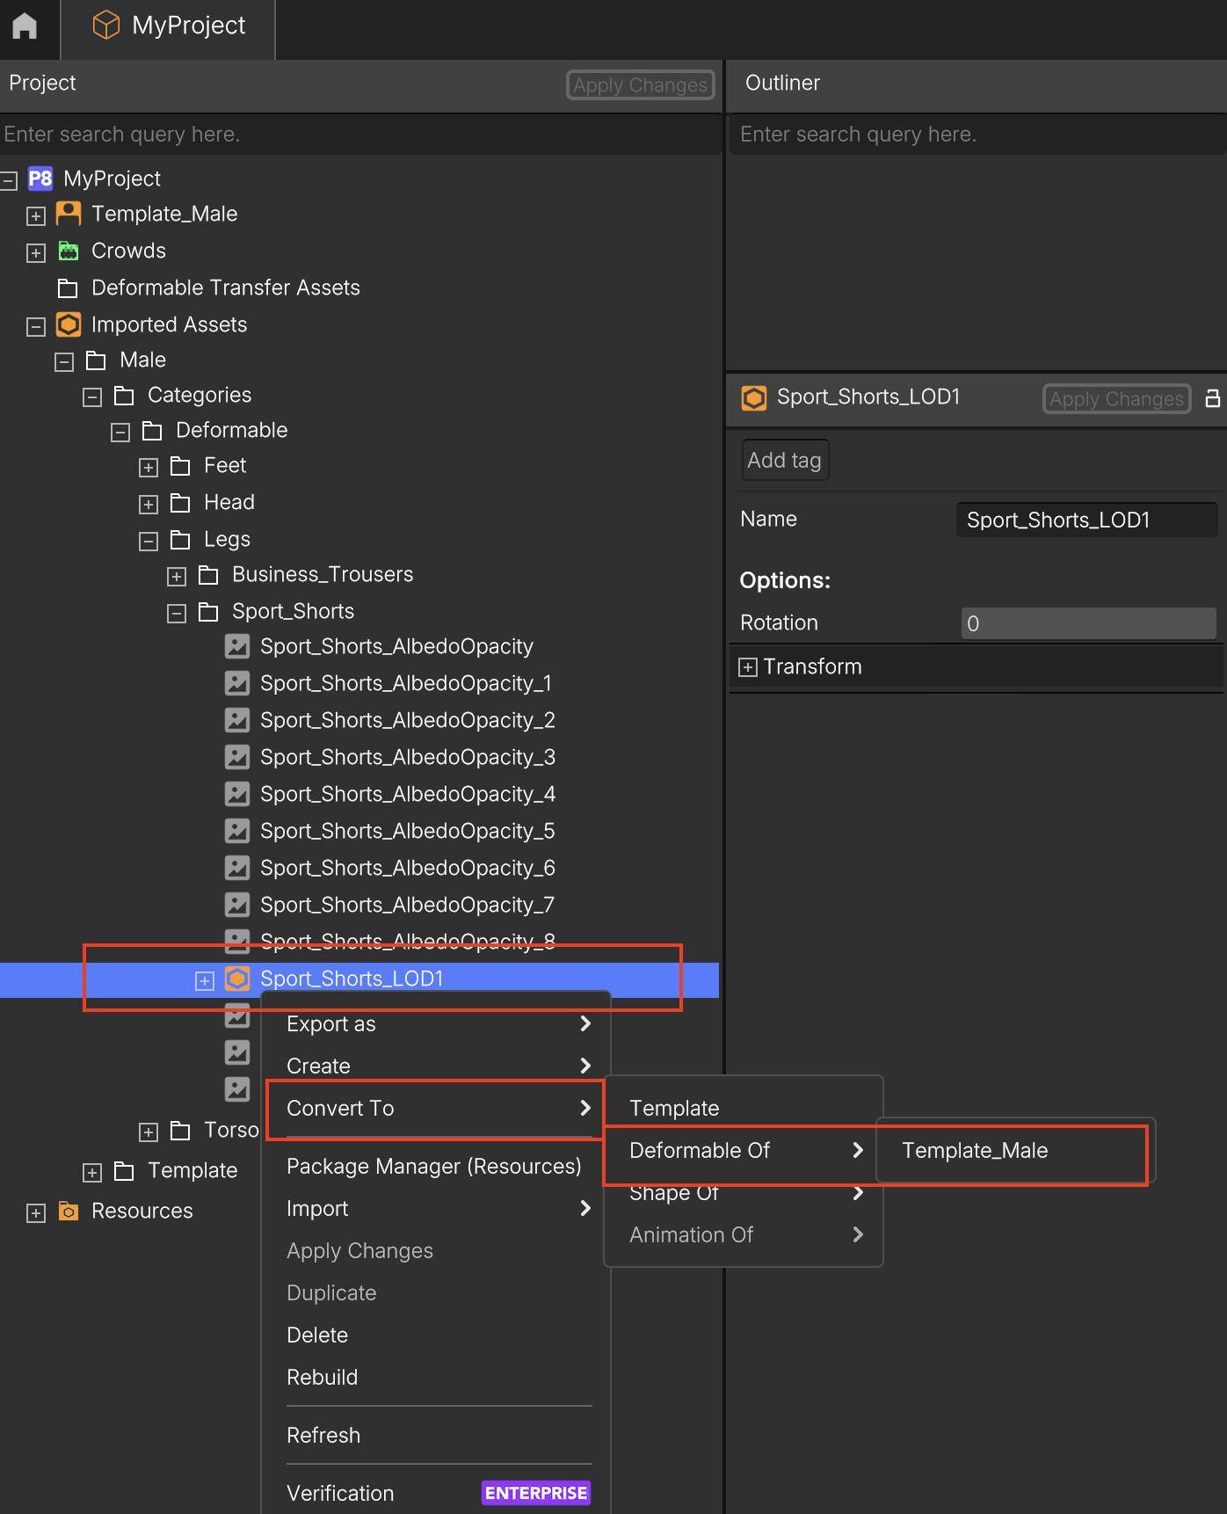The height and width of the screenshot is (1514, 1227).
Task: Click the Torso folder icon
Action: [x=180, y=1131]
